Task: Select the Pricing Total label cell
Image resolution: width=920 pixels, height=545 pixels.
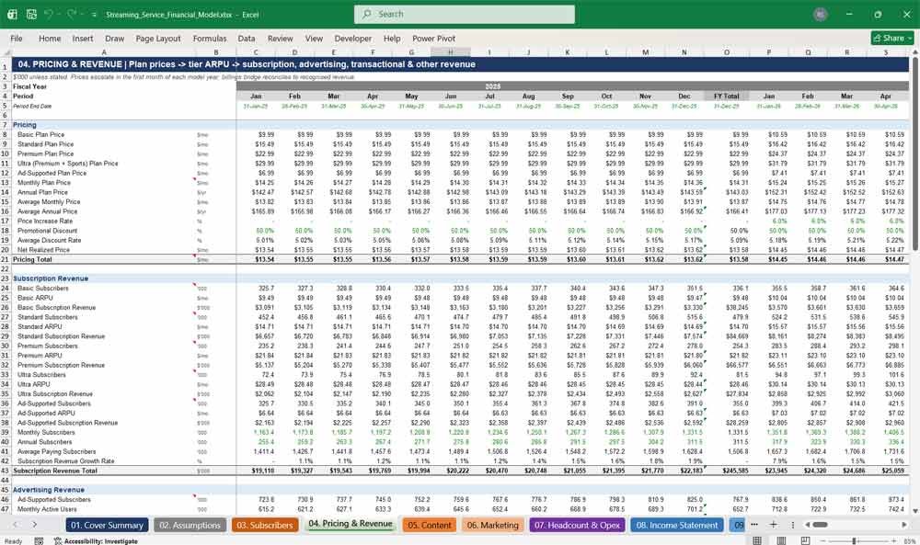Action: pyautogui.click(x=103, y=259)
